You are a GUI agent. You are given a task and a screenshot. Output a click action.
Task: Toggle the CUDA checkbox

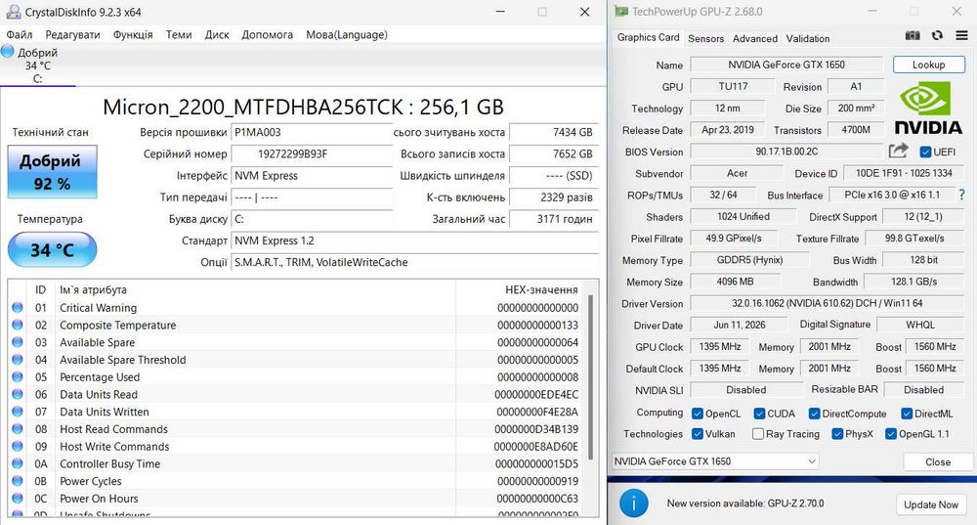tap(759, 414)
